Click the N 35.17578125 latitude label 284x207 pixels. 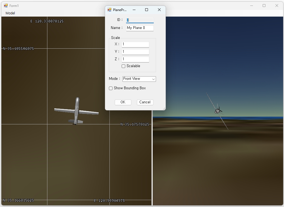(135, 124)
